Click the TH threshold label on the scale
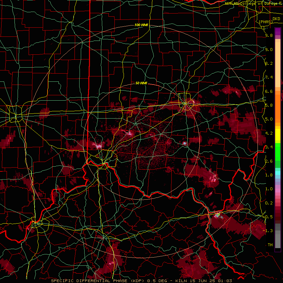The height and width of the screenshot is (283, 283). point(270,245)
